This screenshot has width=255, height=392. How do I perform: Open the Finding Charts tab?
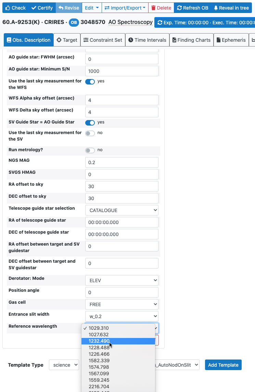coord(191,40)
